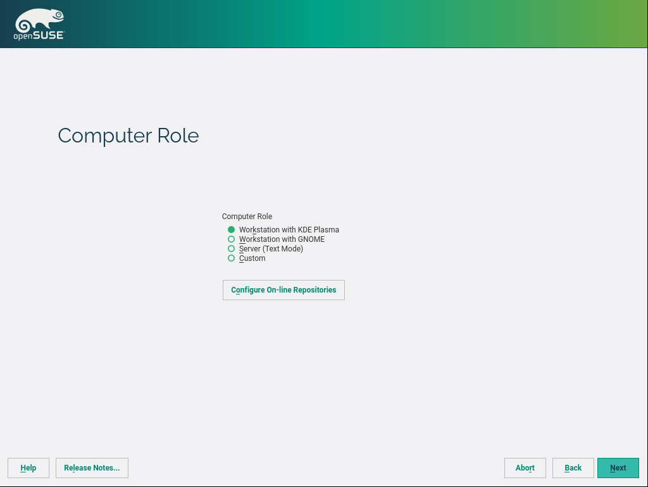Click the 'Custom' option label text

point(252,258)
